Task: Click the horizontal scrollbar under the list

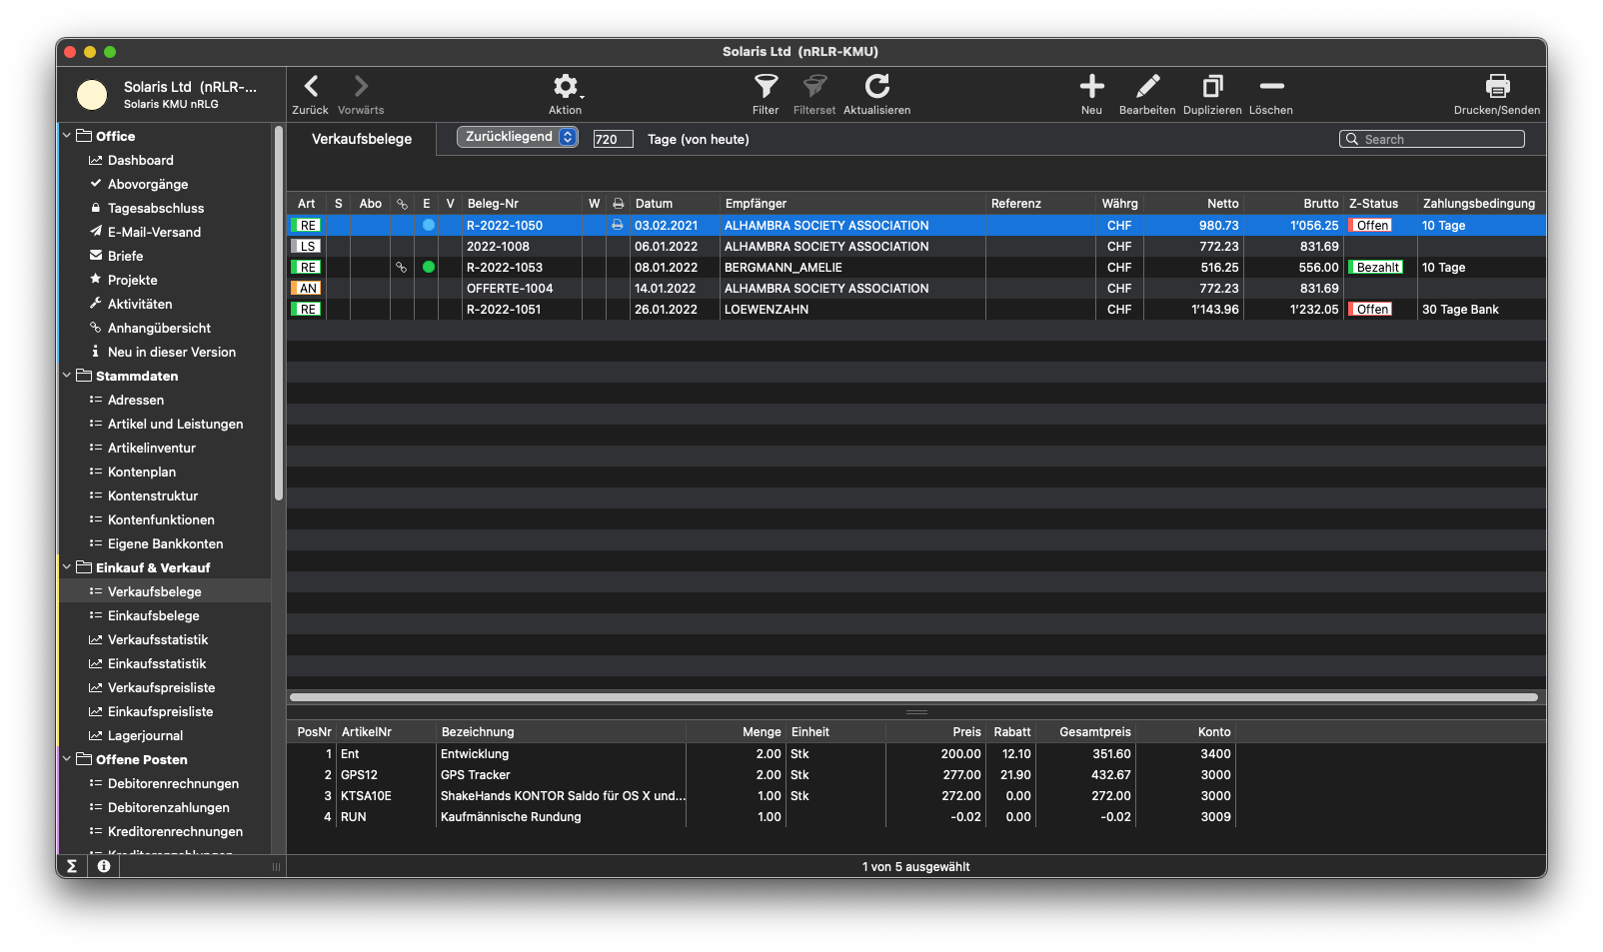Action: pos(913,697)
